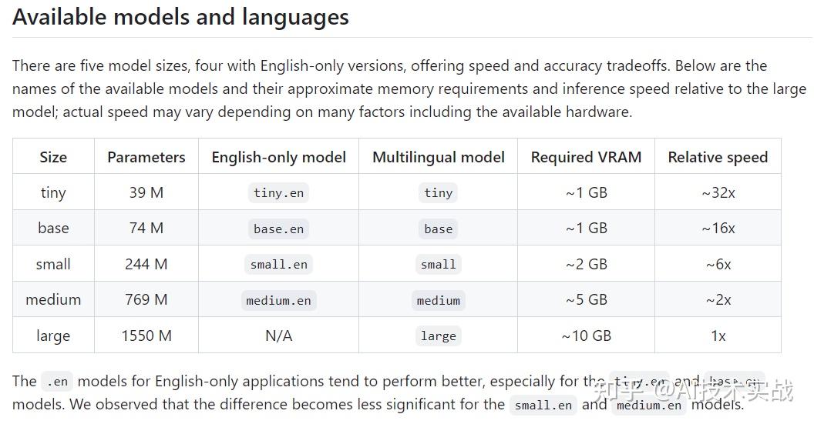Select the medium.en code label in the table
Image resolution: width=814 pixels, height=424 pixels.
click(278, 300)
